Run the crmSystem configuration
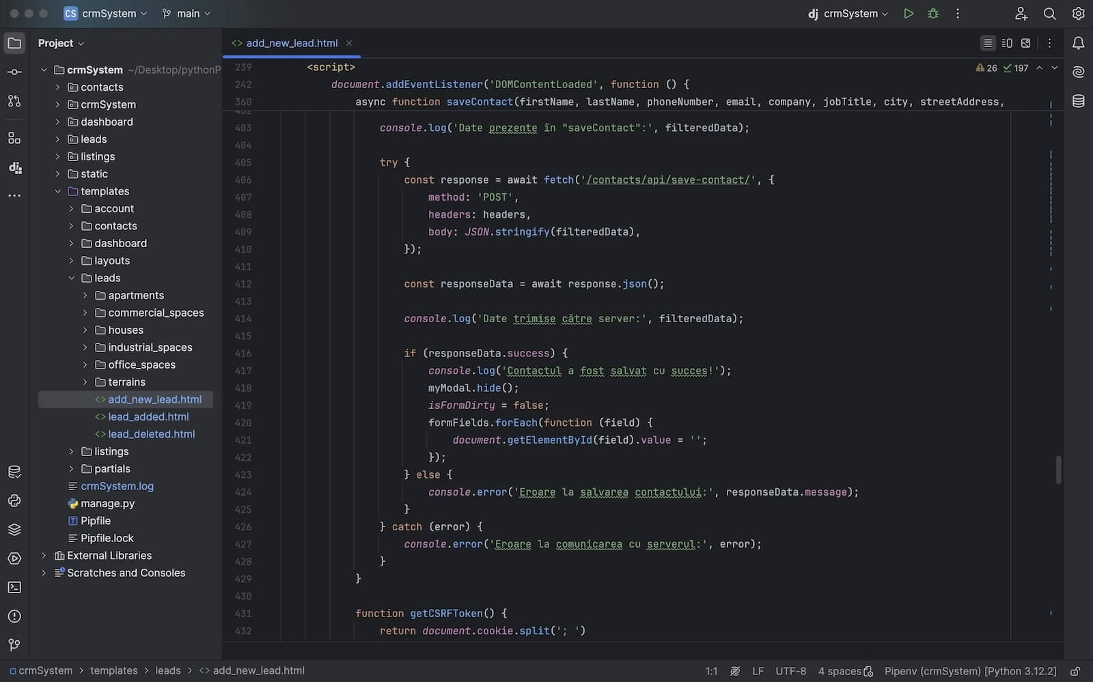The height and width of the screenshot is (682, 1093). pos(908,14)
